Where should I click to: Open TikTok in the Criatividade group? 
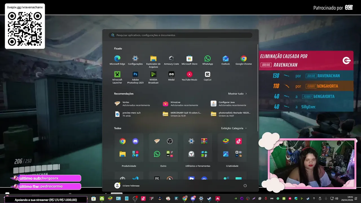[239, 141]
